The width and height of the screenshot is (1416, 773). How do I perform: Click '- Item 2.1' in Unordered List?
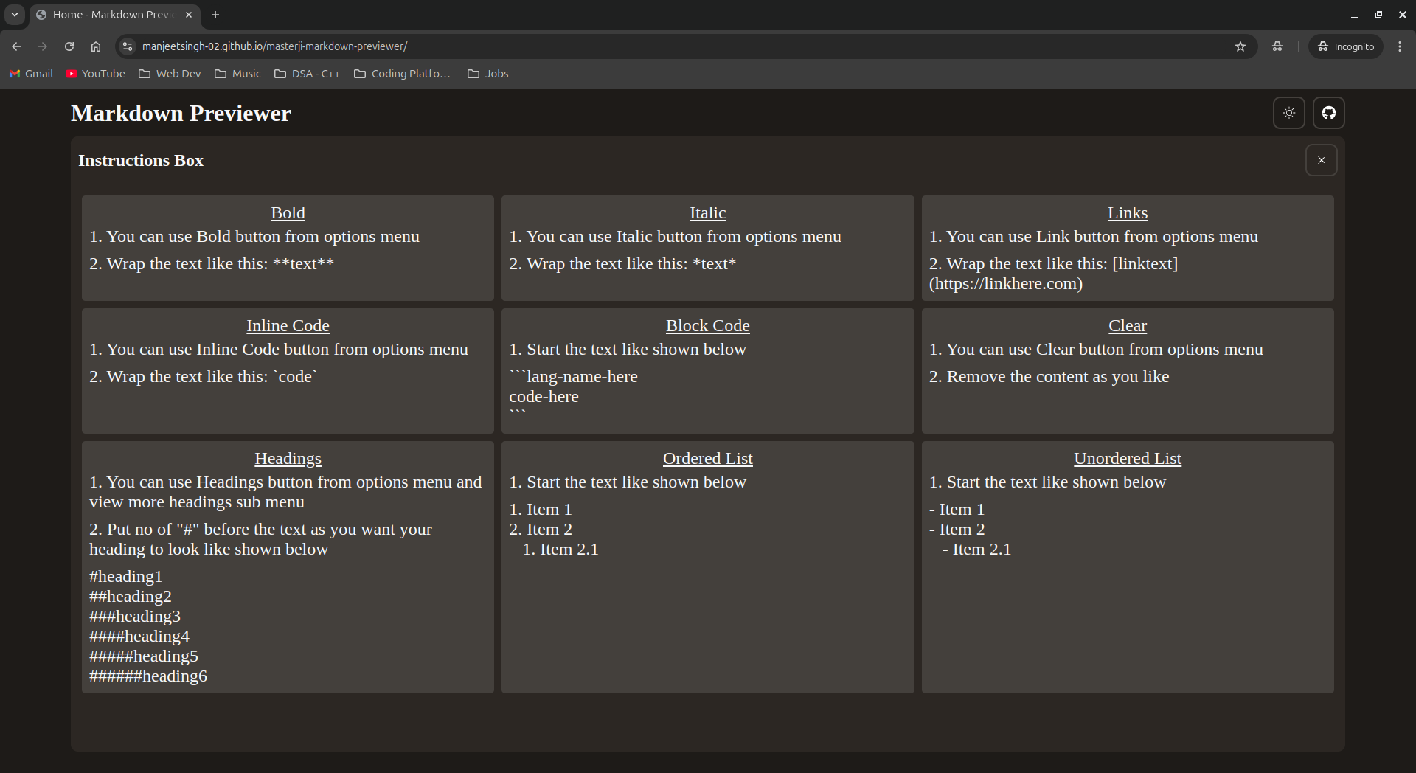click(x=976, y=549)
